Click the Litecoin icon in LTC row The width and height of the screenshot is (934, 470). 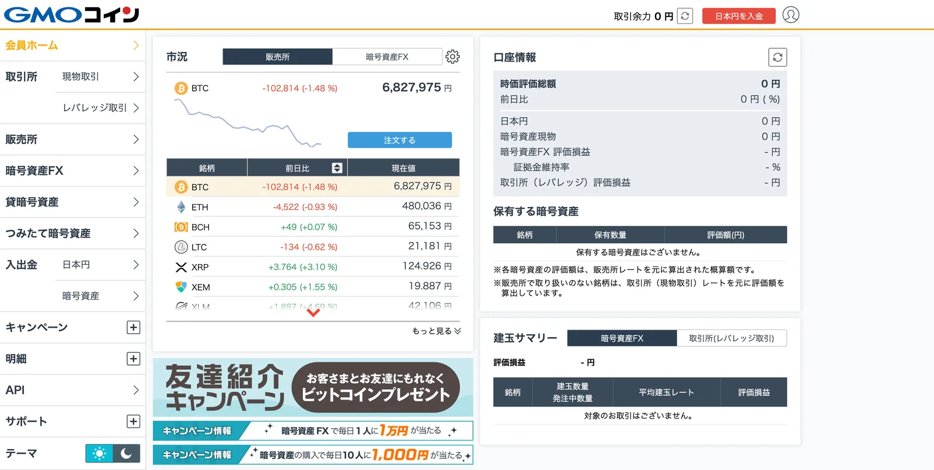[181, 247]
